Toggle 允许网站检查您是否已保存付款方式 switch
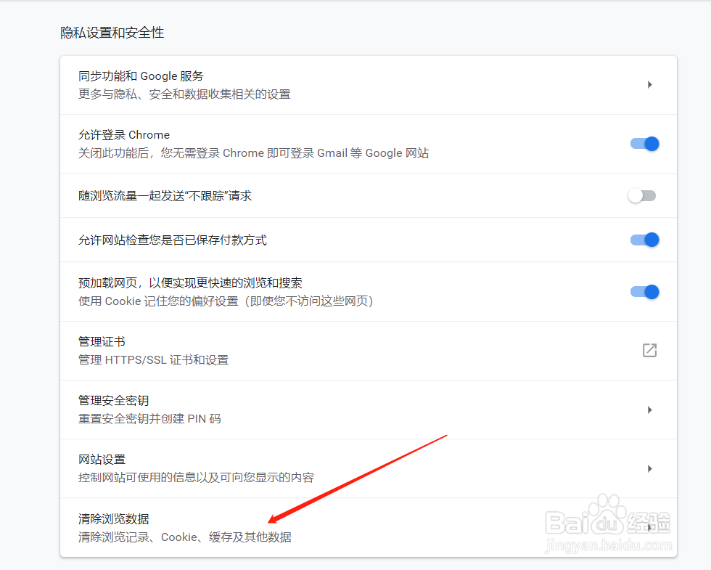 [x=644, y=240]
